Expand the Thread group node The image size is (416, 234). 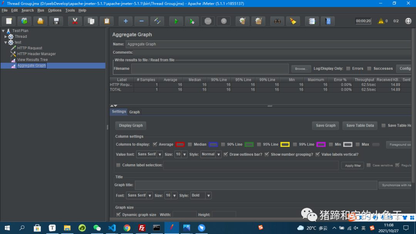point(5,36)
